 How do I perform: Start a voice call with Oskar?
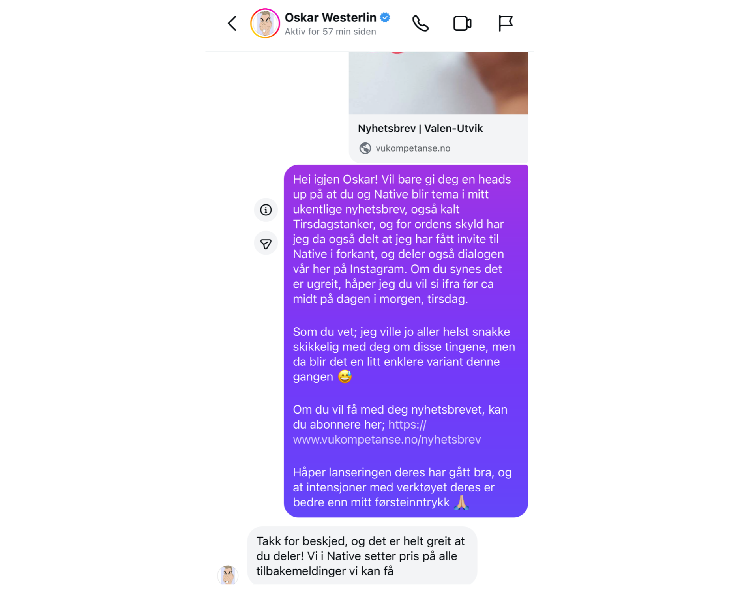coord(420,23)
